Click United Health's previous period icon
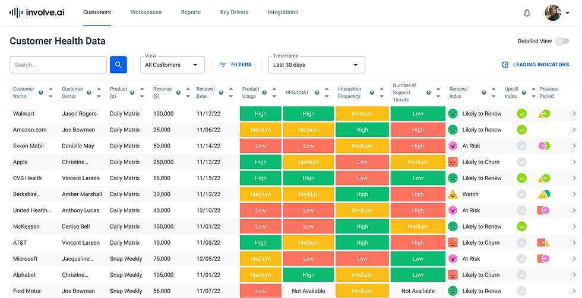This screenshot has width=582, height=298. point(543,210)
